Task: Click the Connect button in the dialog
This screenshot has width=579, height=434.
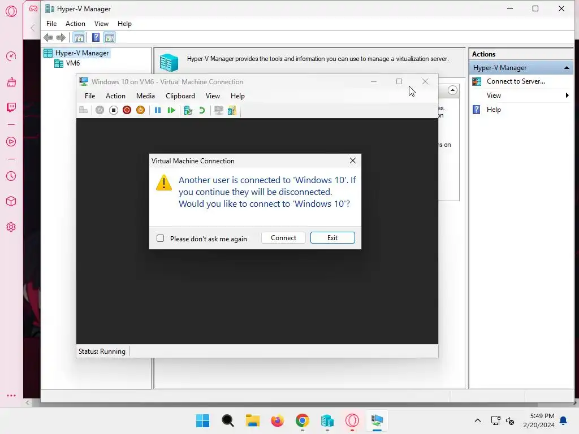Action: pos(283,238)
